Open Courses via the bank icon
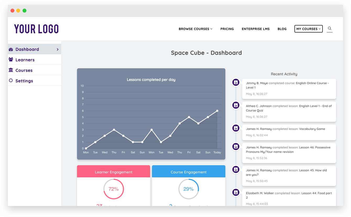351x217 pixels. (x=11, y=70)
